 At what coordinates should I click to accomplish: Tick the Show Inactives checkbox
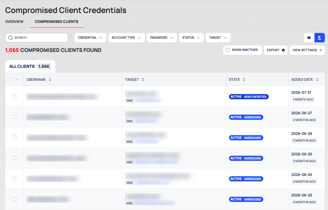point(228,50)
